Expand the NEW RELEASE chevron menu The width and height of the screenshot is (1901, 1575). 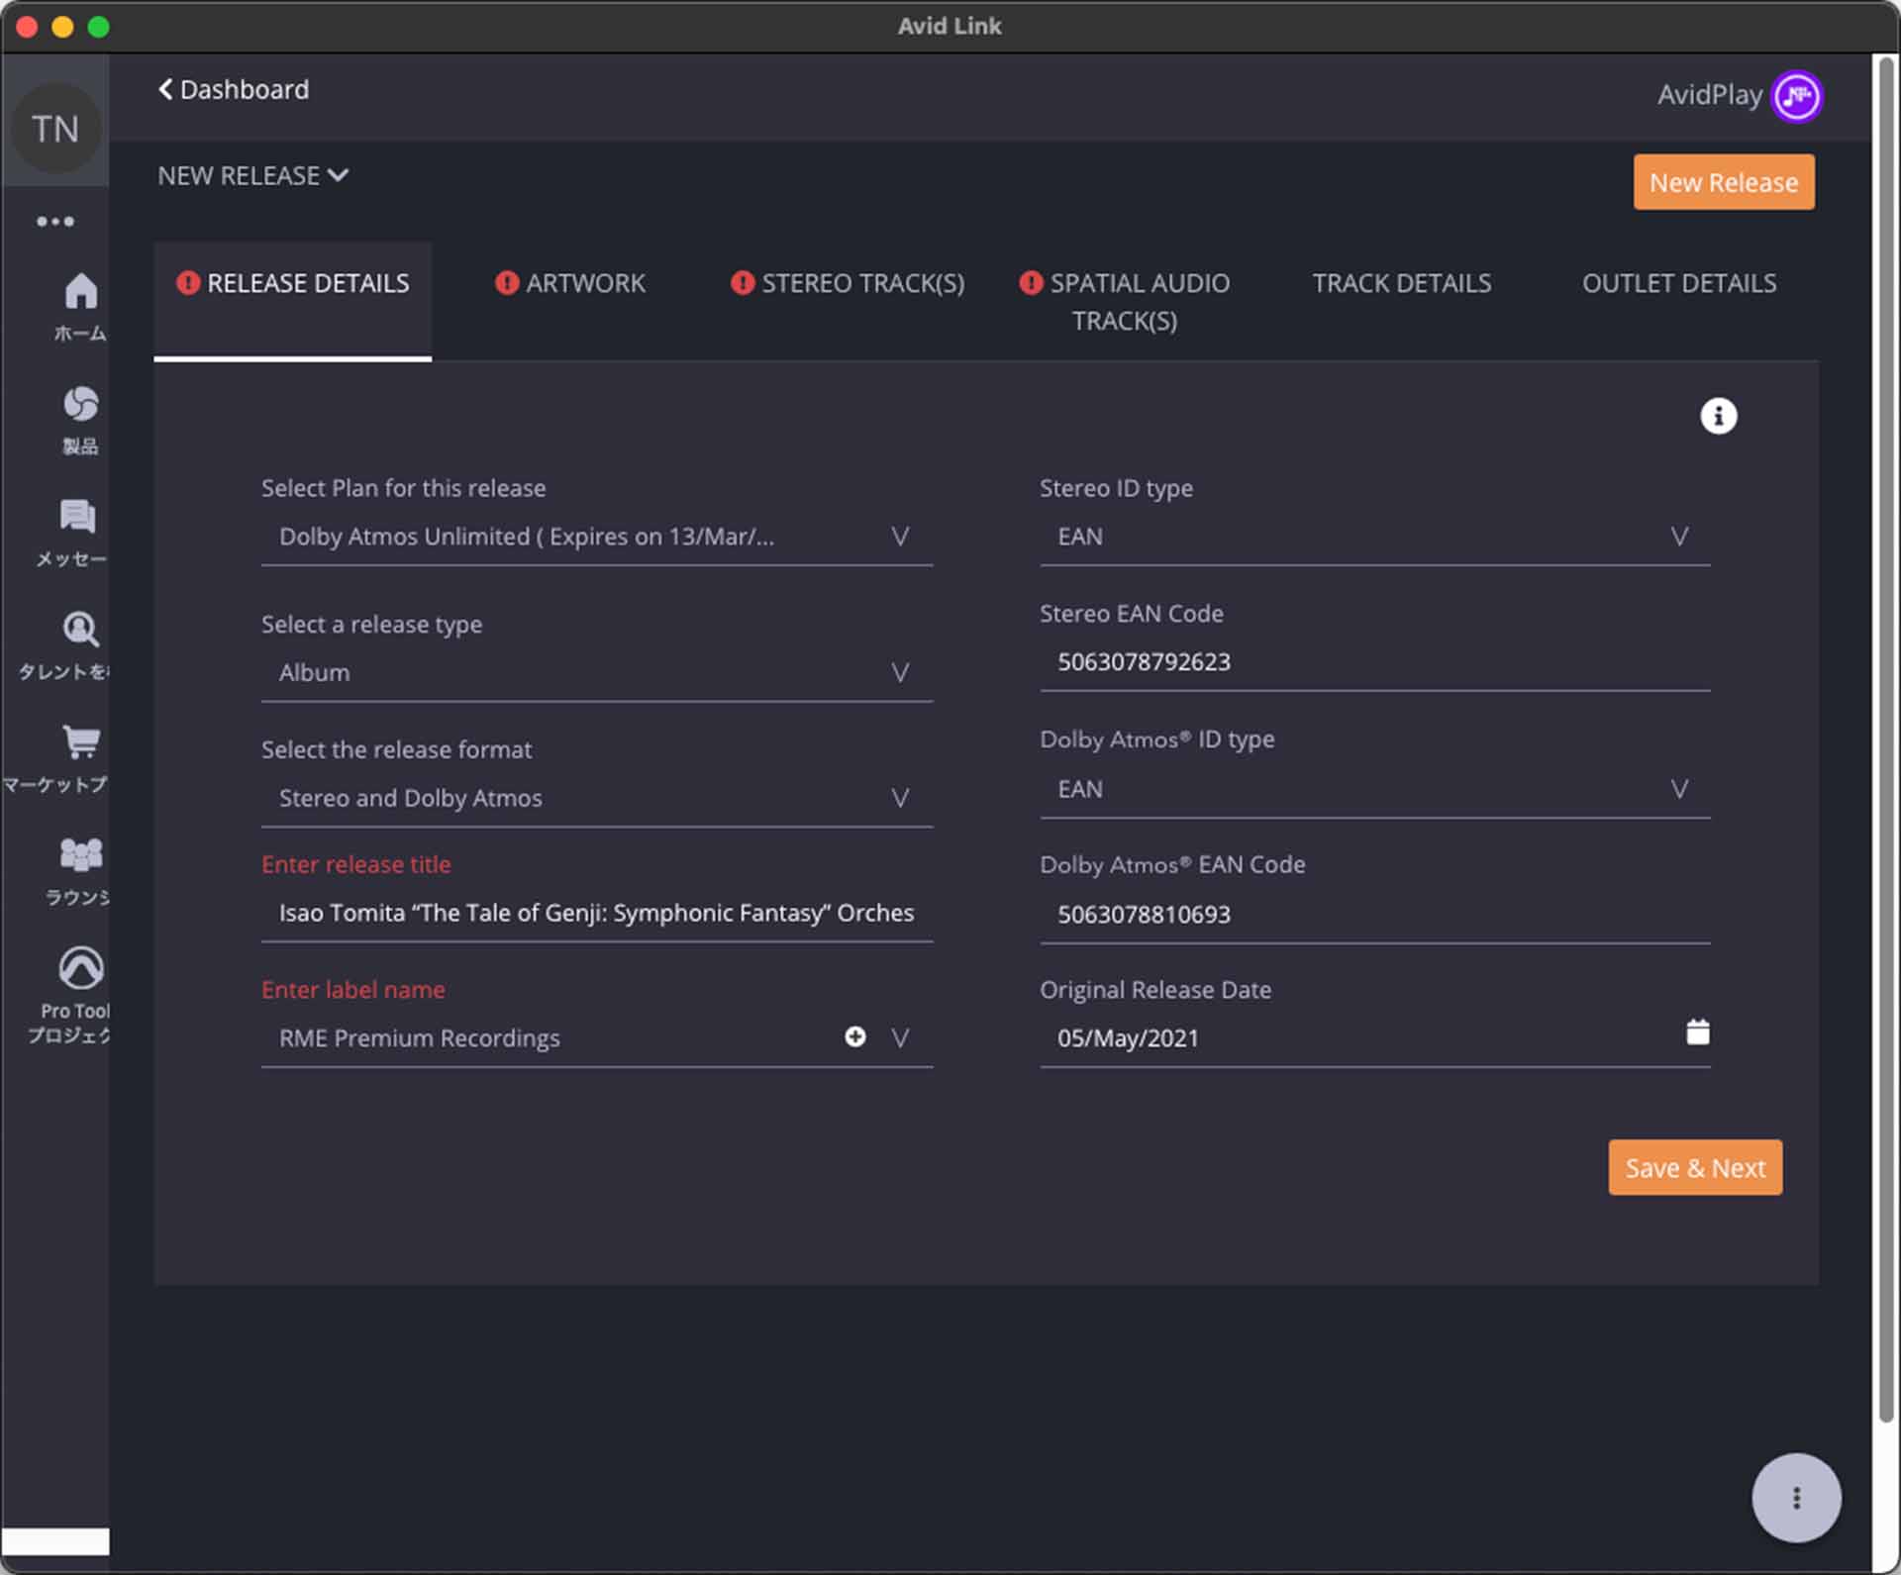338,175
